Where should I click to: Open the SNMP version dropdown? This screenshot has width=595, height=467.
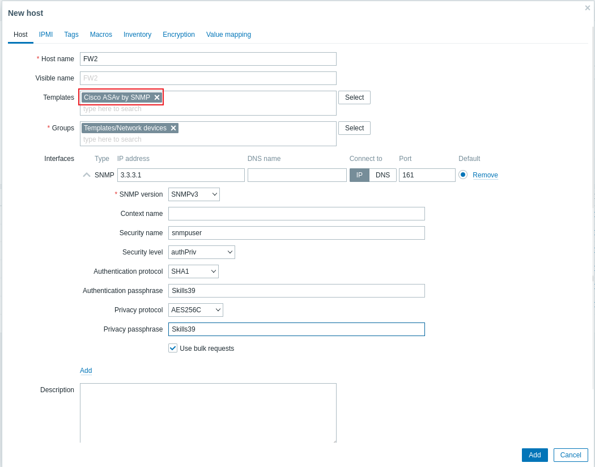pos(194,194)
